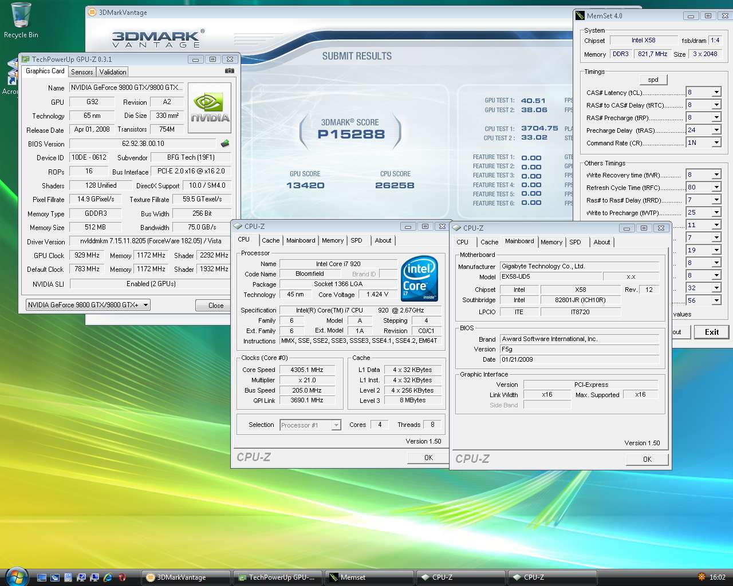Select Graphics Card tab in GPU-Z
Screen dimensions: 733x586
coord(45,71)
